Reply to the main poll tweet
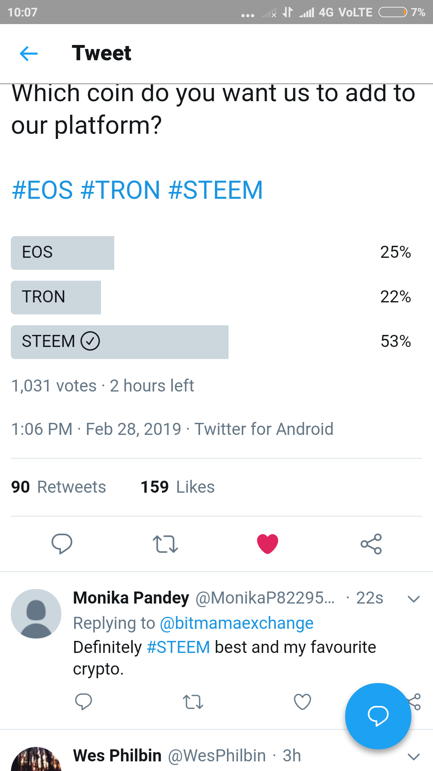433x771 pixels. coord(62,544)
